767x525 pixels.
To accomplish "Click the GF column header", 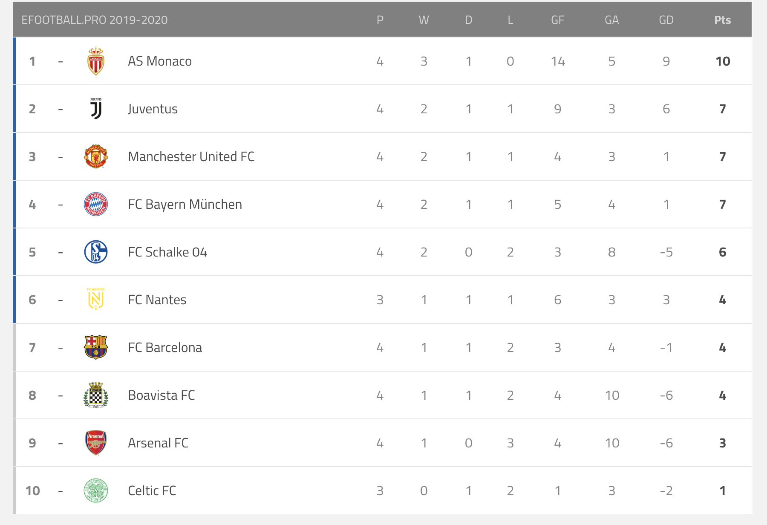I will 558,20.
